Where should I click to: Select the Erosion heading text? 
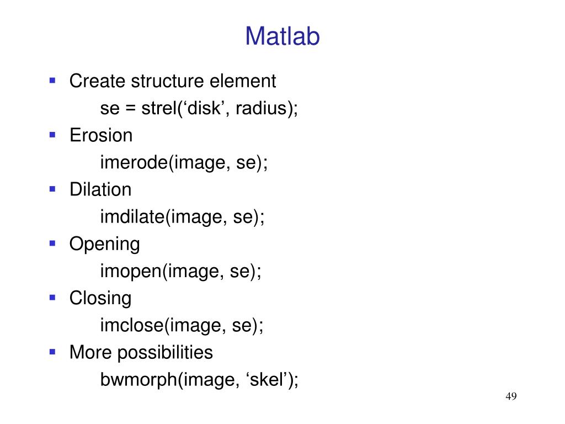tap(101, 135)
